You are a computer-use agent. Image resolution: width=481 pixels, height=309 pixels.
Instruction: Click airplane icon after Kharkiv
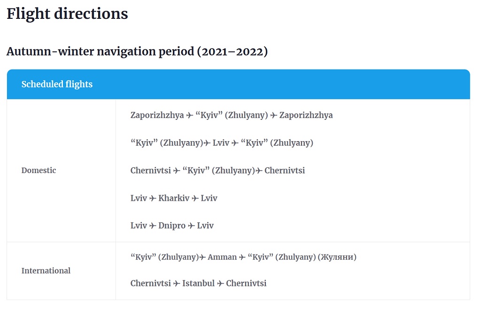[195, 198]
